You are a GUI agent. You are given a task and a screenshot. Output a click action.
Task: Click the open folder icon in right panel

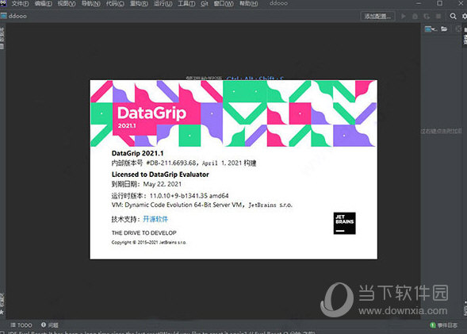tap(444, 29)
